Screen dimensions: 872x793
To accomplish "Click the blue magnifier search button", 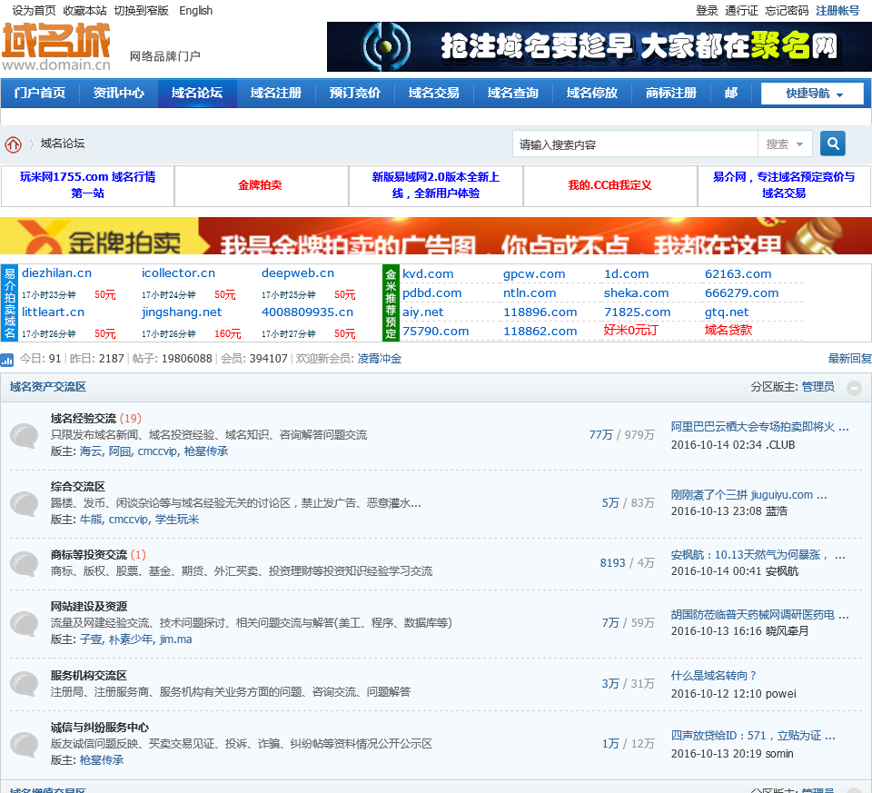I will click(x=833, y=144).
